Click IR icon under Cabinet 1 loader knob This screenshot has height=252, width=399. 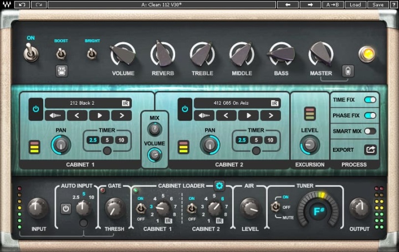coord(168,220)
